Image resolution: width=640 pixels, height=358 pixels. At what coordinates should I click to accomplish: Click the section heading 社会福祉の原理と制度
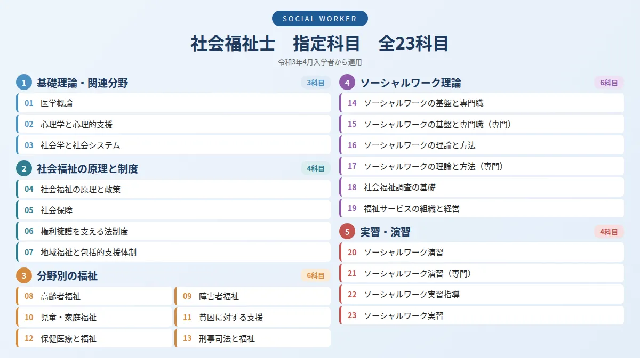(87, 169)
